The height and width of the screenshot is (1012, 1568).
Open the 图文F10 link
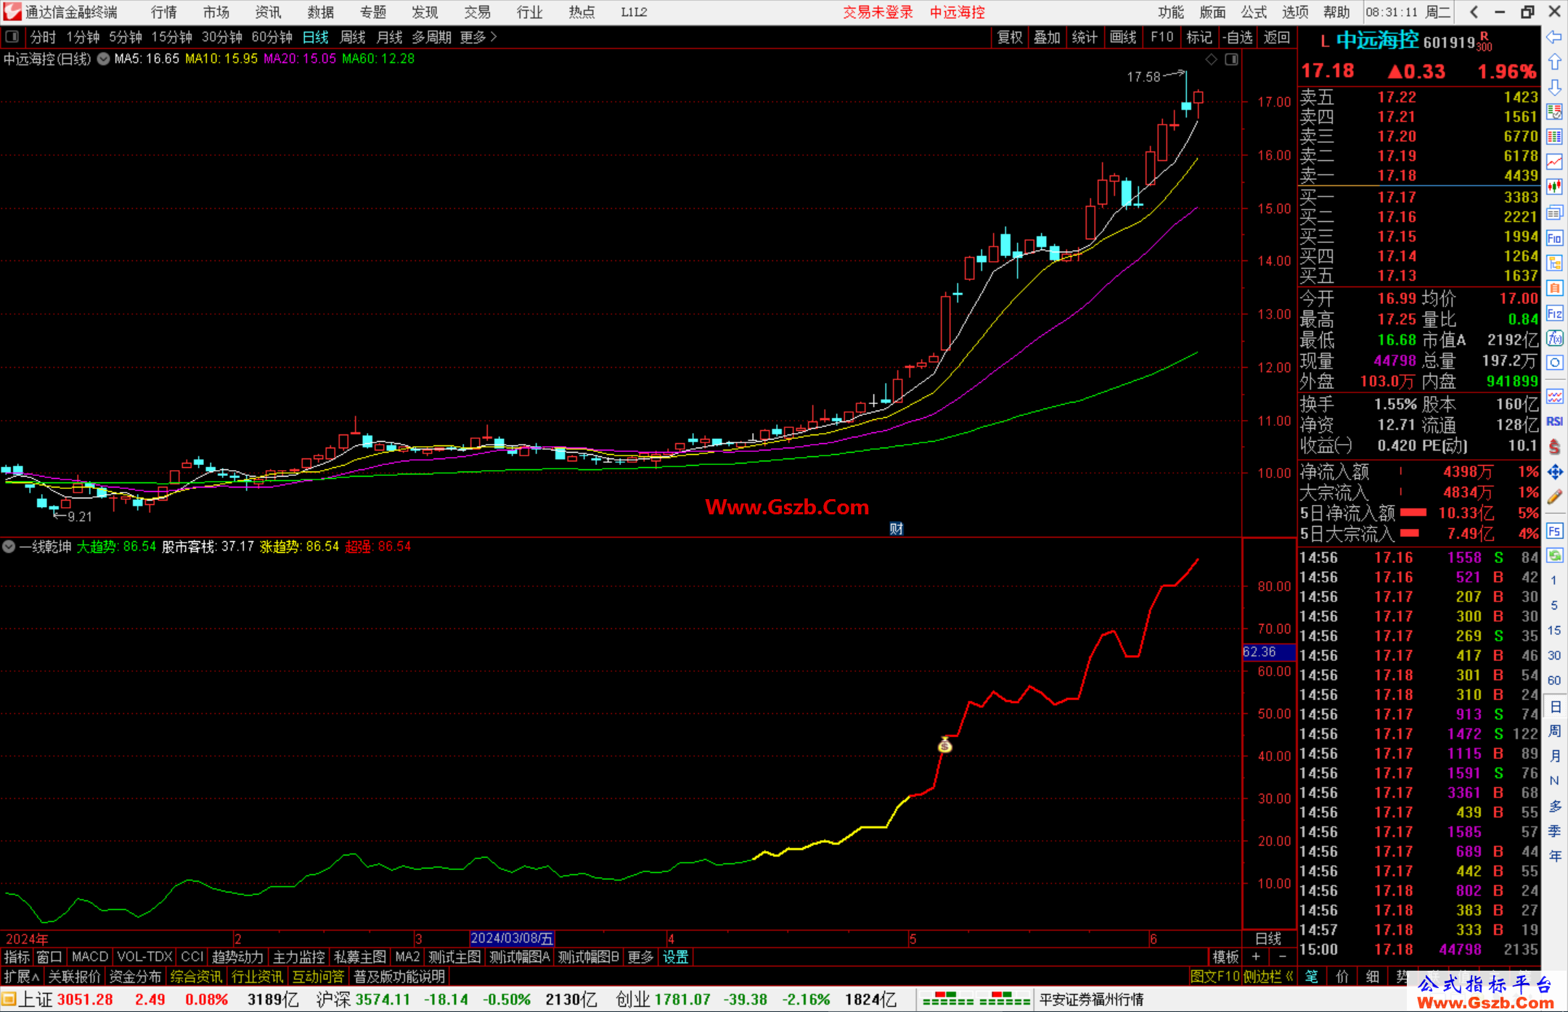(x=1214, y=976)
